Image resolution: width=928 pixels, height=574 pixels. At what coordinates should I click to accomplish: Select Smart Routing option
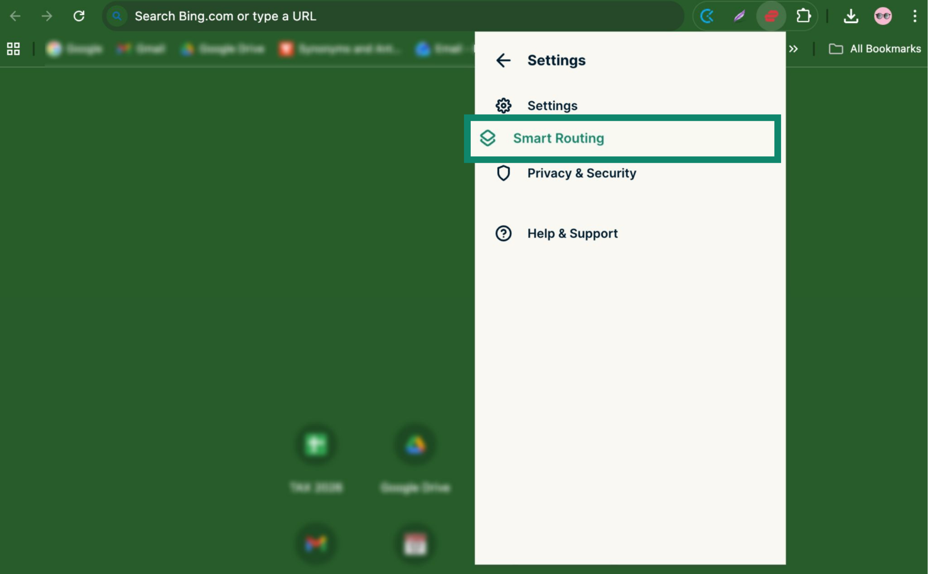558,138
